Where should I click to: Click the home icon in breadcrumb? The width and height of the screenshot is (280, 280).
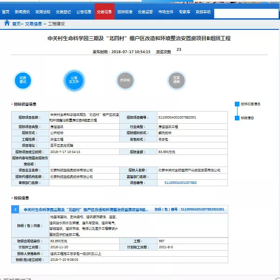pos(7,23)
